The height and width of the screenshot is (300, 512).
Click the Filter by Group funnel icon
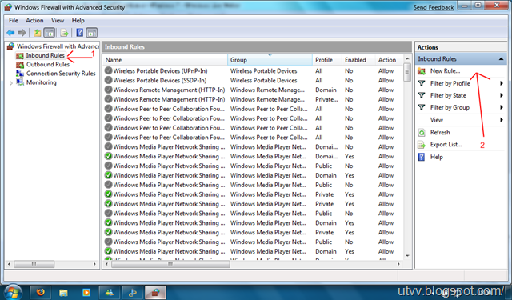coord(422,107)
